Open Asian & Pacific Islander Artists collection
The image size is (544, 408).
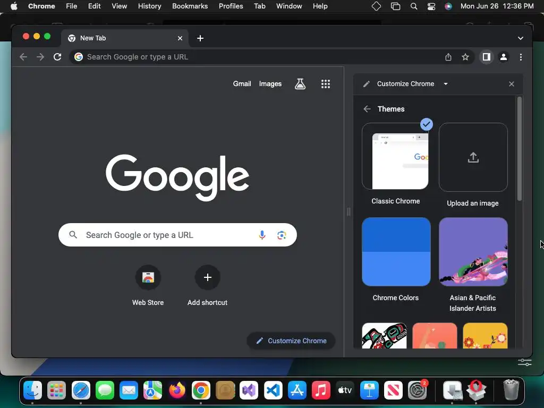pos(473,252)
